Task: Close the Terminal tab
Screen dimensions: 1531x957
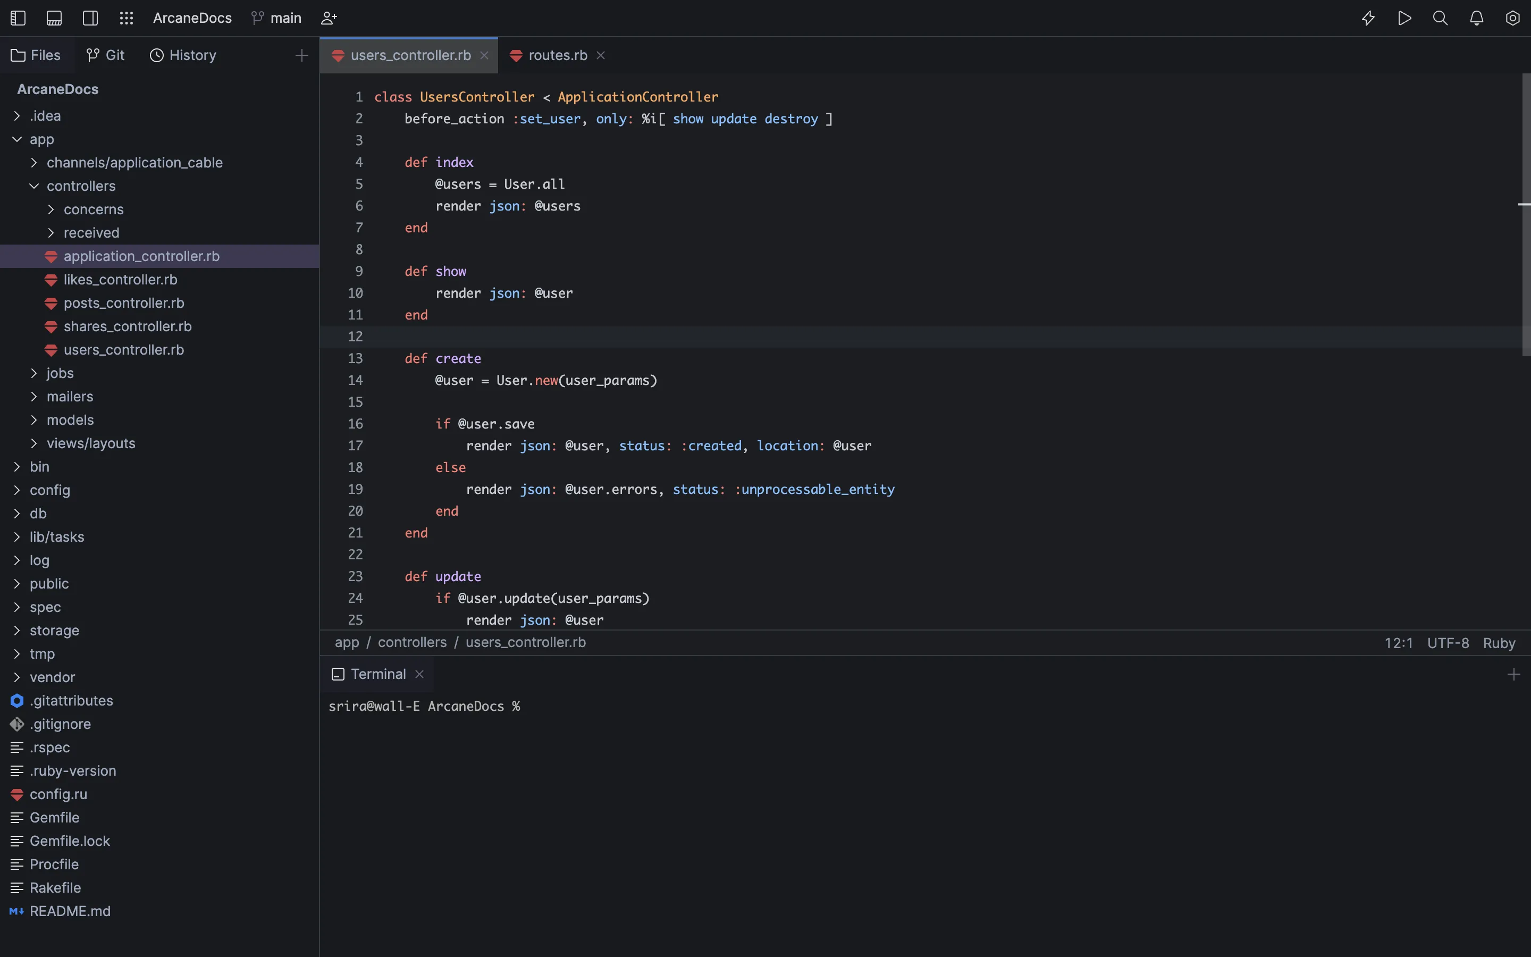Action: [x=419, y=674]
